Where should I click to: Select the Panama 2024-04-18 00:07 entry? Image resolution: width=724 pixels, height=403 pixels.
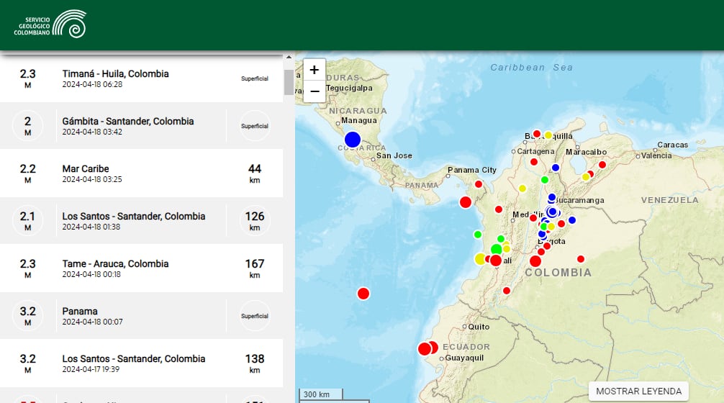pyautogui.click(x=141, y=316)
